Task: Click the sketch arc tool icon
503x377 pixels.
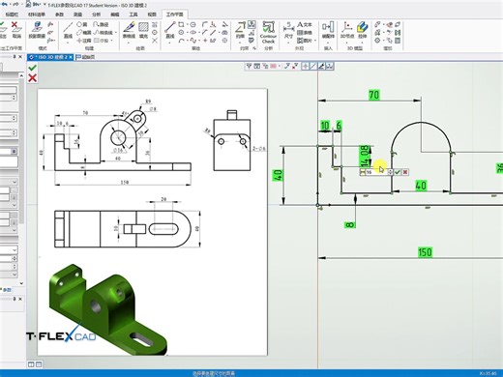Action: point(182,41)
